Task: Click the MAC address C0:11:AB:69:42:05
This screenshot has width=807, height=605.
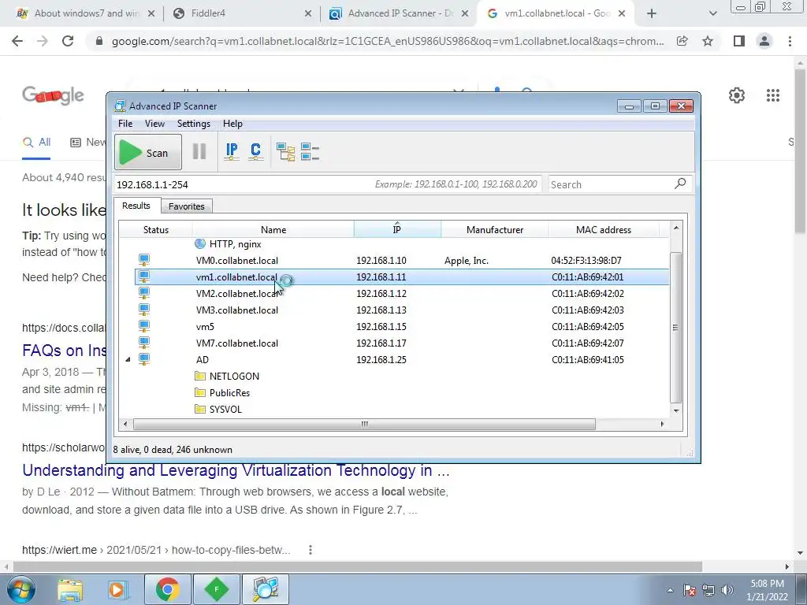Action: click(587, 327)
